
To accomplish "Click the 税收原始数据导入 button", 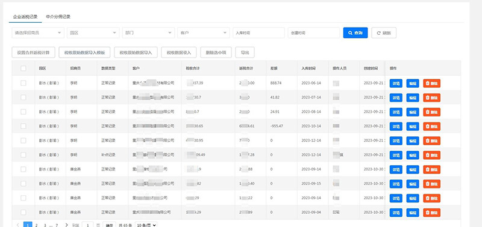I will pos(136,52).
